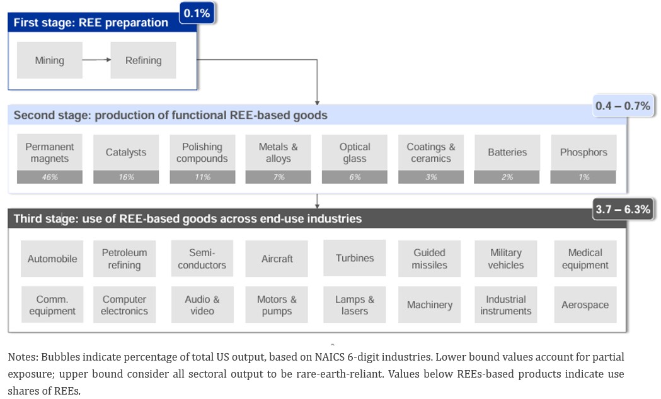This screenshot has width=661, height=399.
Task: Click the 0.1% bubble label
Action: (197, 13)
